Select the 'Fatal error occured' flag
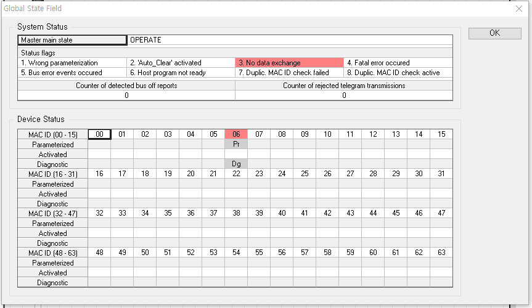 (x=398, y=63)
